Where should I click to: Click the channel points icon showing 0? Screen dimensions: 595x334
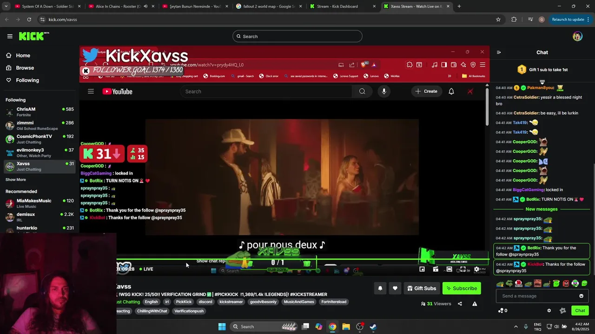tap(502, 310)
